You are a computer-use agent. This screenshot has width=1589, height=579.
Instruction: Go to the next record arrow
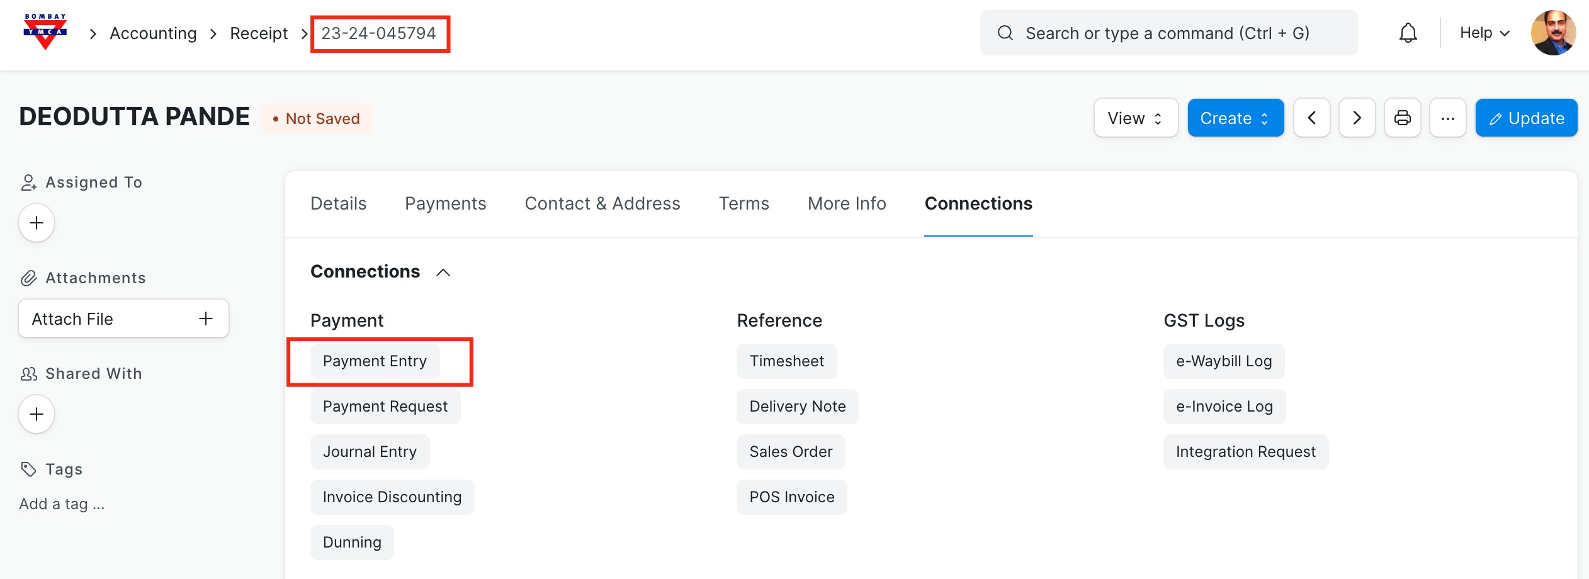pos(1357,118)
